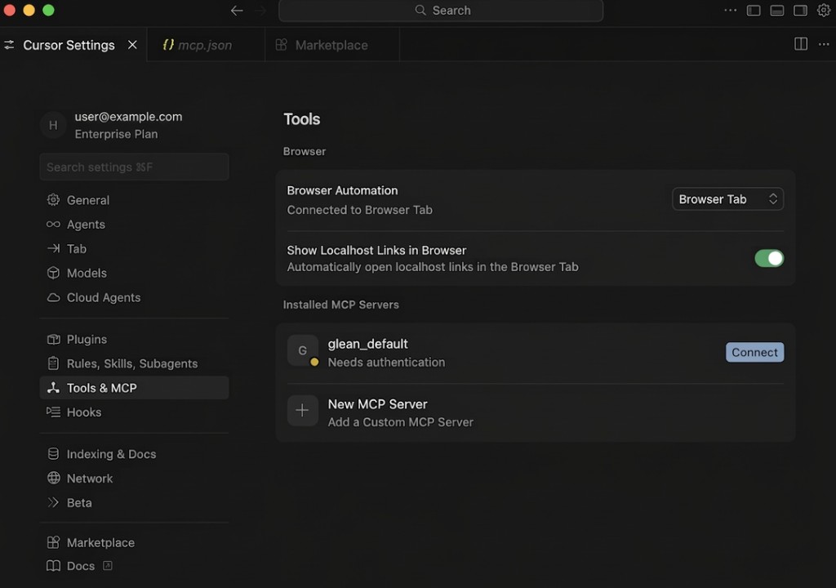Switch to the mcp.json tab
Viewport: 836px width, 588px height.
click(x=206, y=45)
